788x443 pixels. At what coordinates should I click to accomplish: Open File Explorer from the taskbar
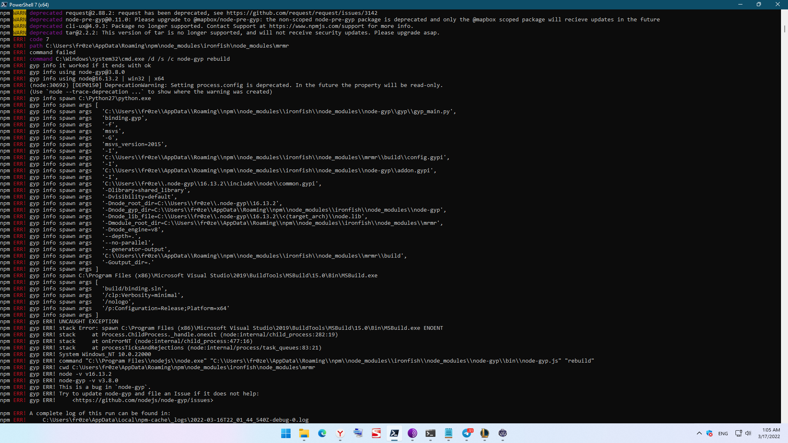point(304,434)
